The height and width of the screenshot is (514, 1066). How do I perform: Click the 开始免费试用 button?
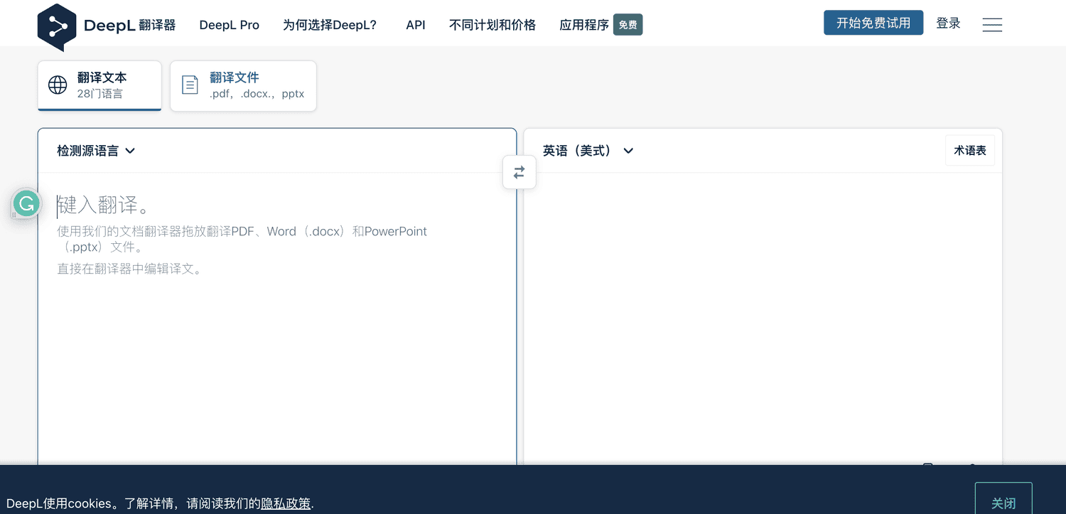pos(873,23)
